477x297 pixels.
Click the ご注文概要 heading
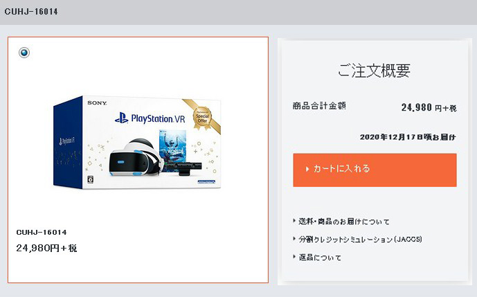(x=374, y=71)
